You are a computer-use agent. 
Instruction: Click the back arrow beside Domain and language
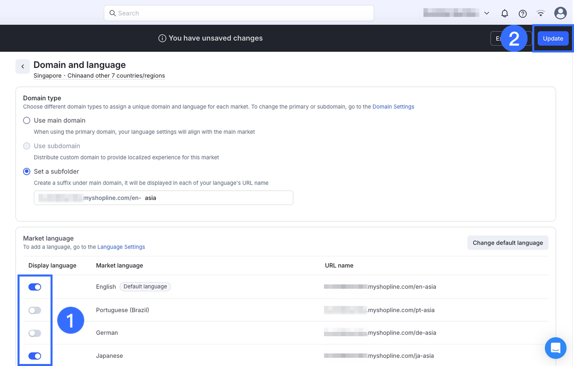[x=23, y=66]
